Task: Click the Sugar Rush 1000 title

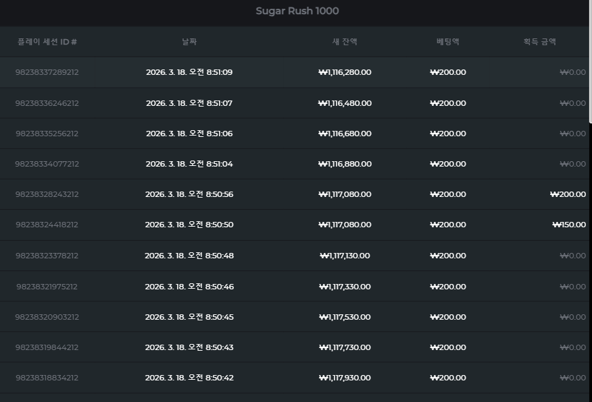Action: 297,11
